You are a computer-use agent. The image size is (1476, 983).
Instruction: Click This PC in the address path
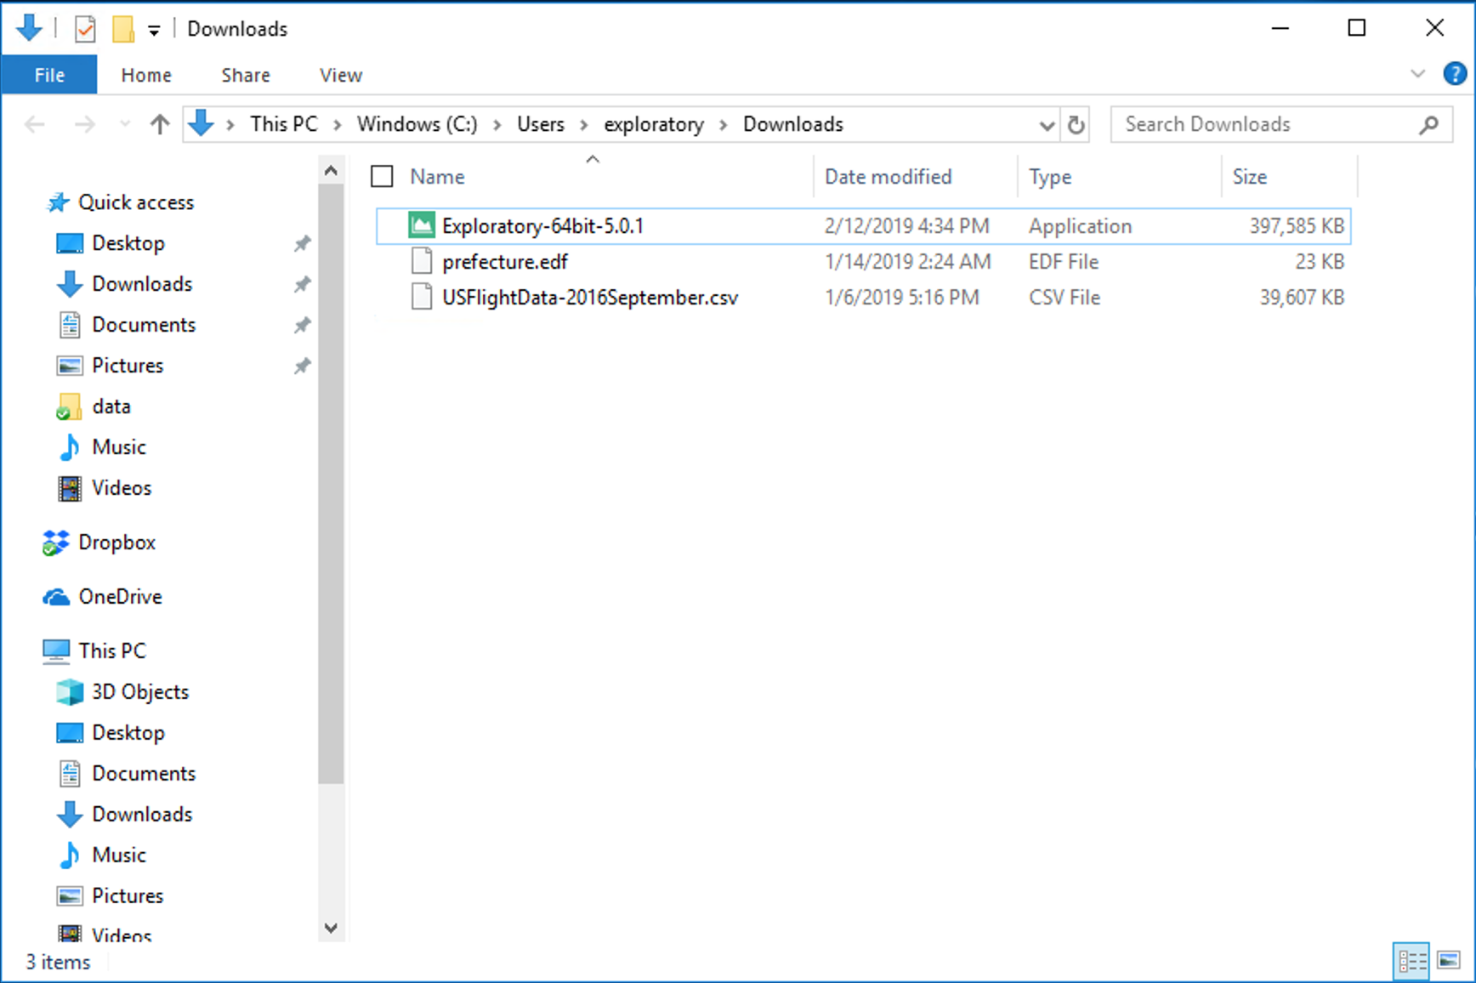pos(283,124)
